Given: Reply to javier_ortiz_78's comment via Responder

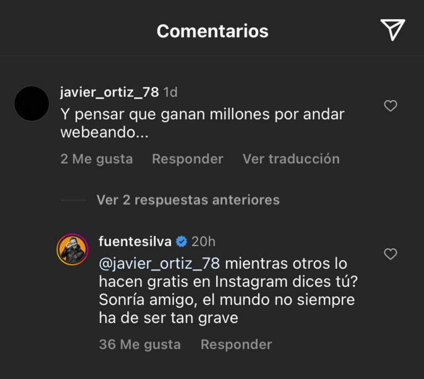Looking at the screenshot, I should click(188, 158).
